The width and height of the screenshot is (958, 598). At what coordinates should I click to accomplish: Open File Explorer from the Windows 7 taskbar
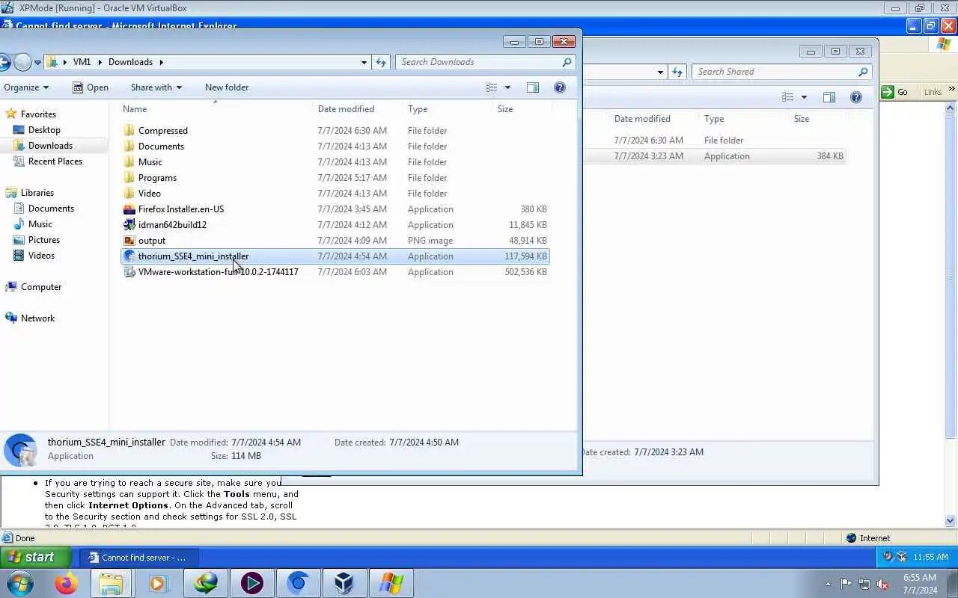tap(111, 582)
